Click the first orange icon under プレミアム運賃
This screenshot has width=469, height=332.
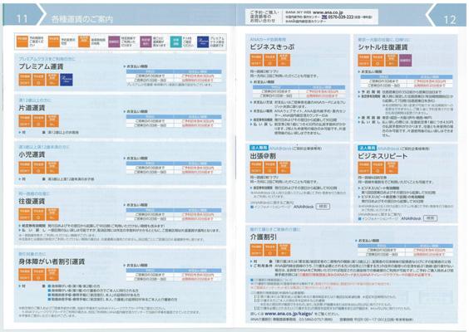click(x=24, y=80)
